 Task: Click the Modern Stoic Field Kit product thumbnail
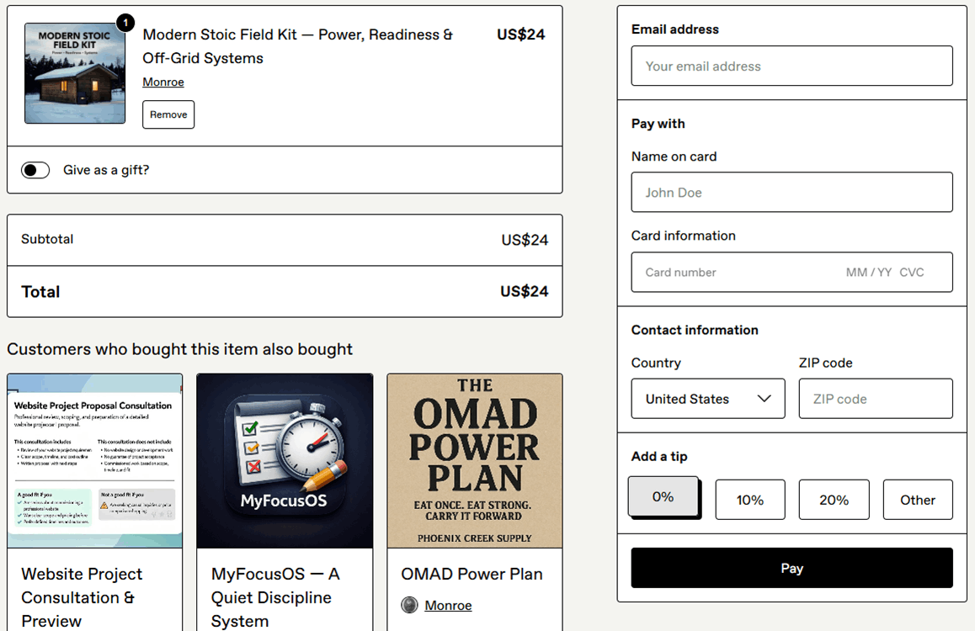tap(75, 73)
